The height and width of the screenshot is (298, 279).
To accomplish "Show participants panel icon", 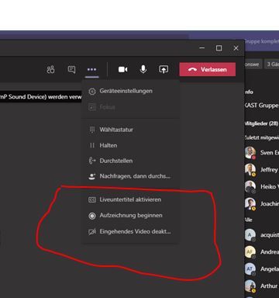I will pyautogui.click(x=50, y=70).
